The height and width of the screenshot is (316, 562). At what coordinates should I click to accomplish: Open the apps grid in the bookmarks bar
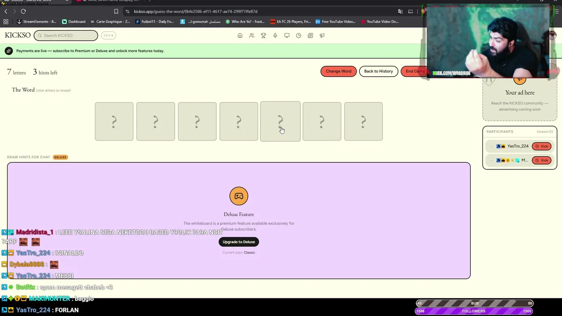pyautogui.click(x=6, y=22)
